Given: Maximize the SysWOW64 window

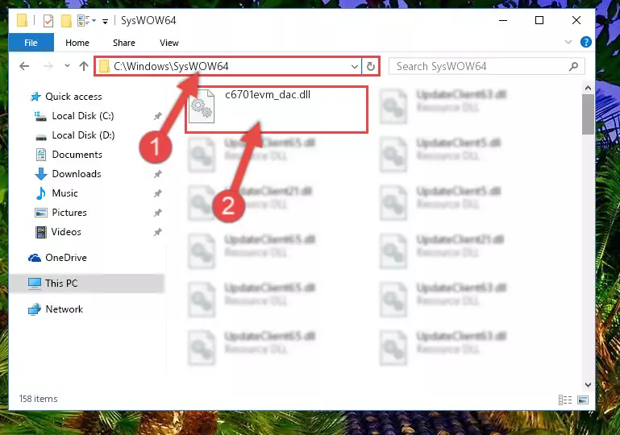Looking at the screenshot, I should [x=539, y=21].
